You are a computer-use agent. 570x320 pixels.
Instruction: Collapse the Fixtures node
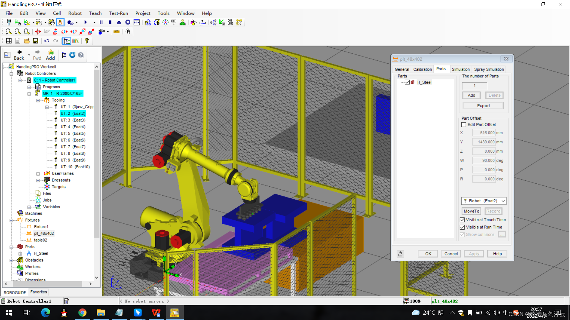[11, 220]
